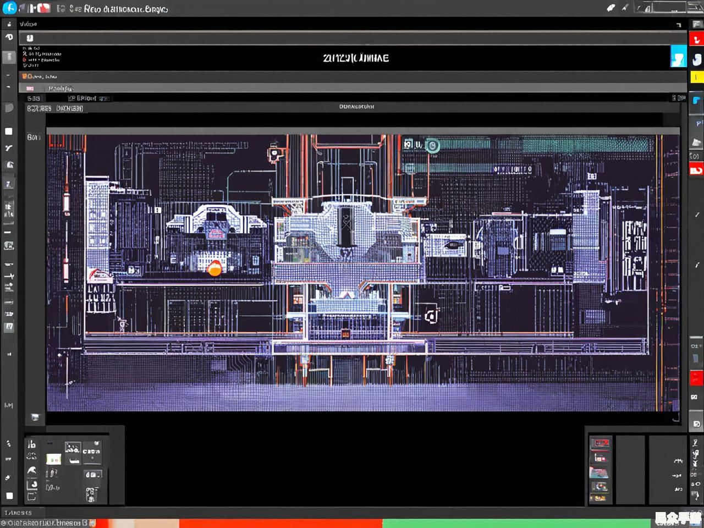The height and width of the screenshot is (528, 704).
Task: Click the red bar segment in bottom status strip
Action: click(x=280, y=523)
